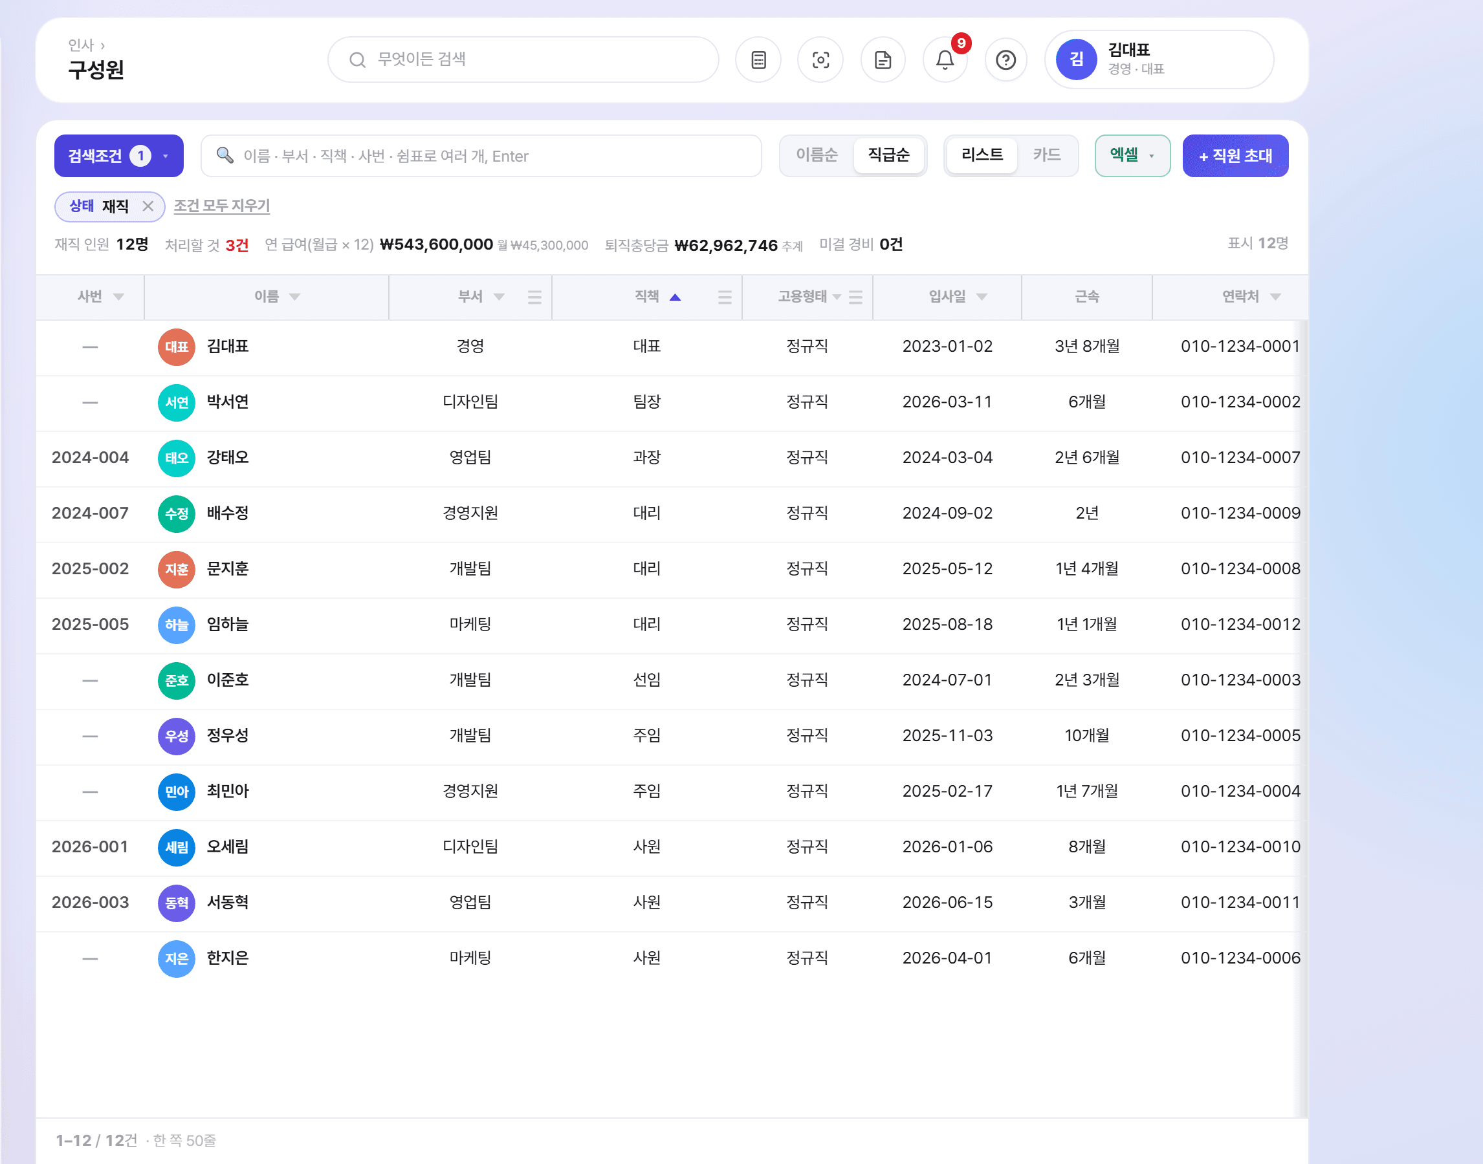Toggle the 직책 ascending sort arrow
The image size is (1483, 1164).
pos(675,296)
